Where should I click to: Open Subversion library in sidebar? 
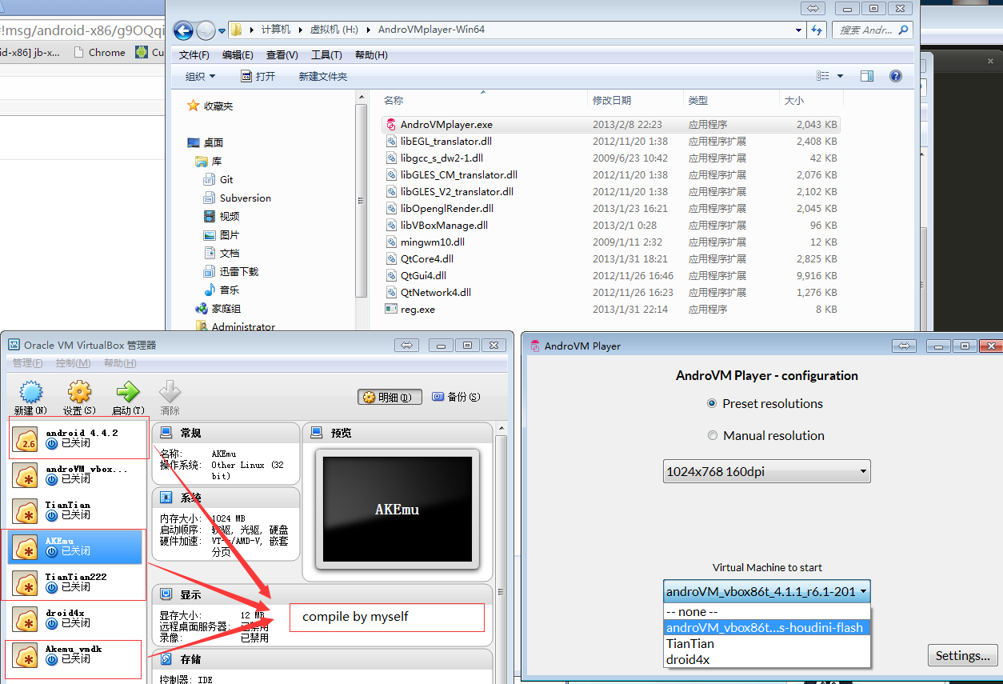238,198
